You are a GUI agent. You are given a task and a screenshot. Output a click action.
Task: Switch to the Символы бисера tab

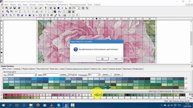(115, 69)
